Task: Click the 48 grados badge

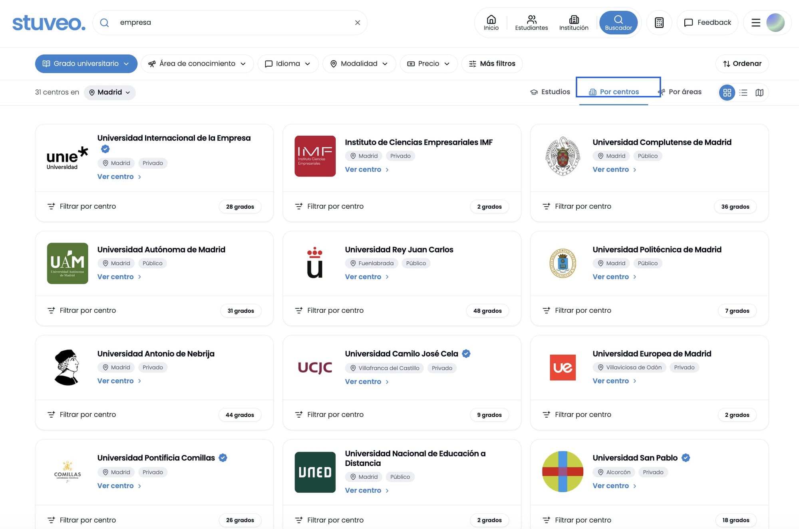Action: 487,311
